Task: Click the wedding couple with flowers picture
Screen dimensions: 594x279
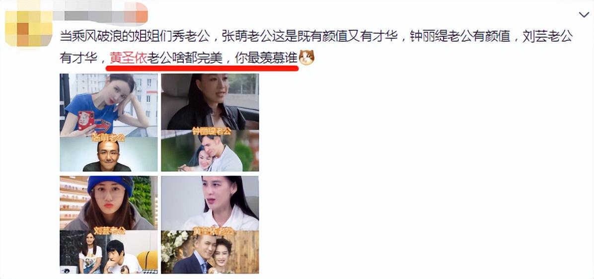Action: coord(210,252)
